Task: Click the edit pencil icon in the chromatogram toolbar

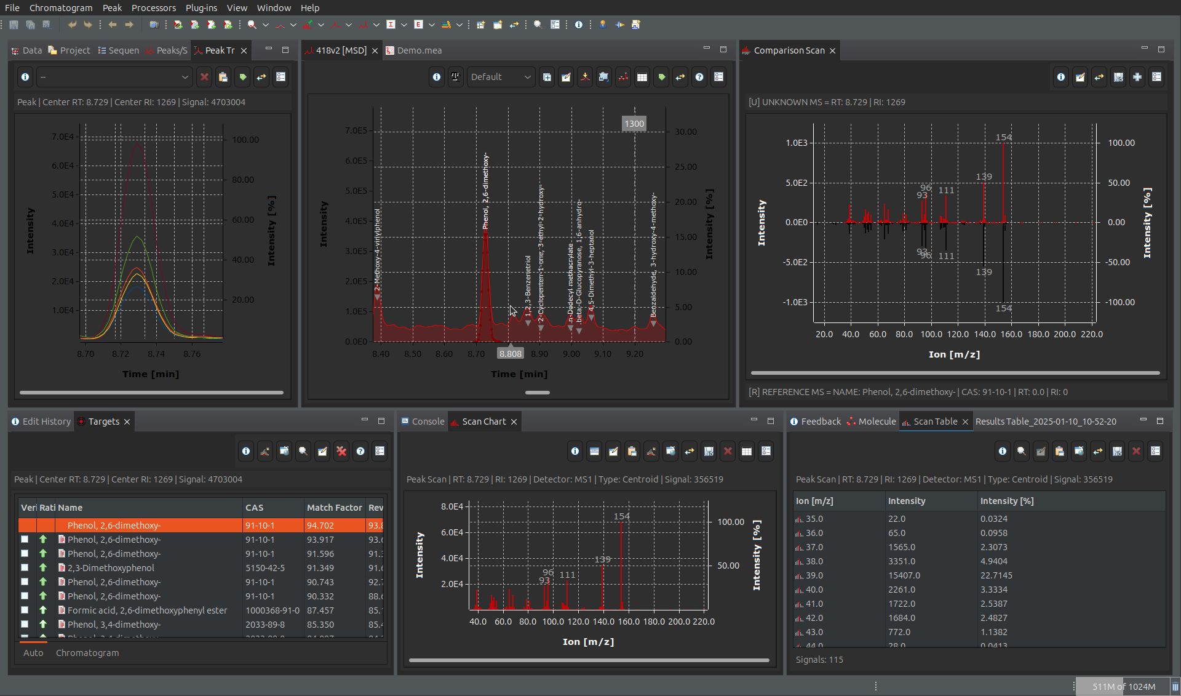Action: point(566,77)
